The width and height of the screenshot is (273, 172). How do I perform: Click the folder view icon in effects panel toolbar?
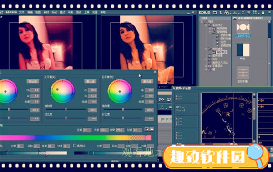click(215, 13)
